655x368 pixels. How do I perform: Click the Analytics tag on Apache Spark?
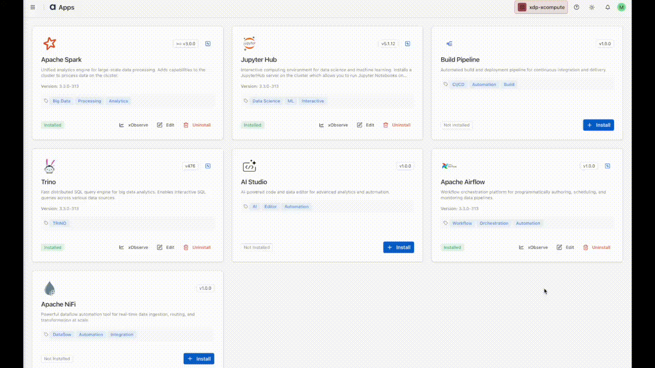[x=118, y=101]
